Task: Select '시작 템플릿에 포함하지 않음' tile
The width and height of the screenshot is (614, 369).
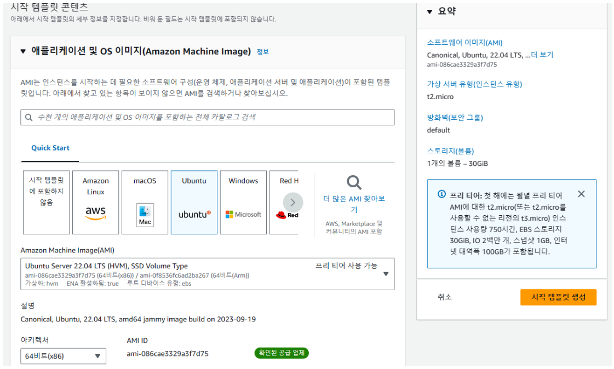Action: [46, 203]
